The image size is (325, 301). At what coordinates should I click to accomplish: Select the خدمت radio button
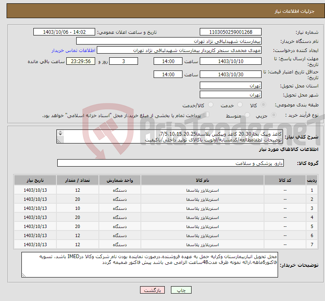240,105
